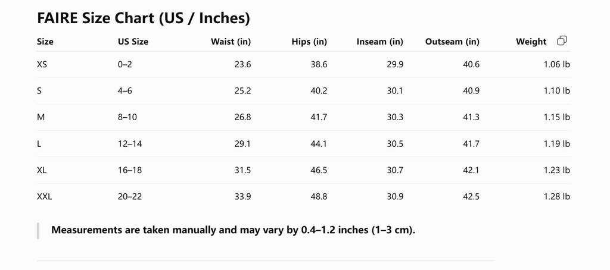Click the 46.5 hips value for XL

[319, 170]
